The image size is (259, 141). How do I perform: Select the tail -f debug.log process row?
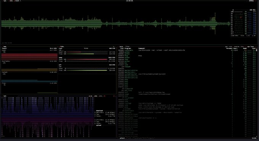[187, 92]
